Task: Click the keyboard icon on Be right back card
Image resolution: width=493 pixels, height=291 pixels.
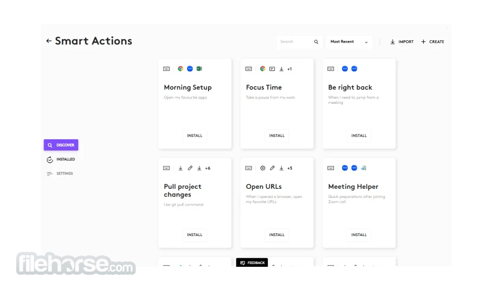Action: coord(331,69)
